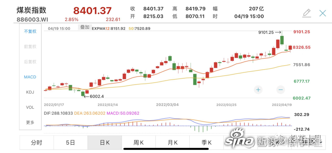Select 不复权 price adjustment option
The height and width of the screenshot is (153, 332).
pos(30,31)
